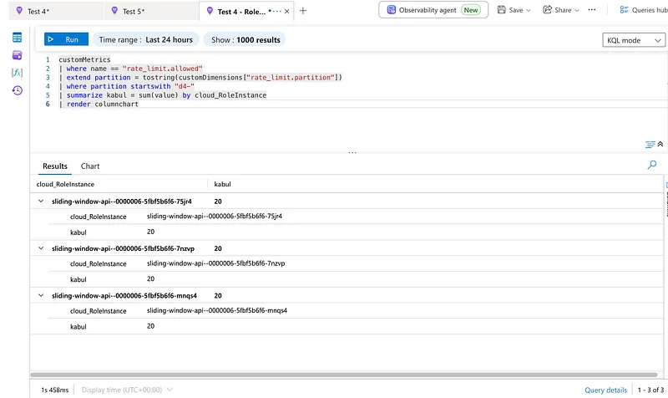Screen dimensions: 668x398
Task: Open the Query history clock icon
Action: tap(17, 90)
